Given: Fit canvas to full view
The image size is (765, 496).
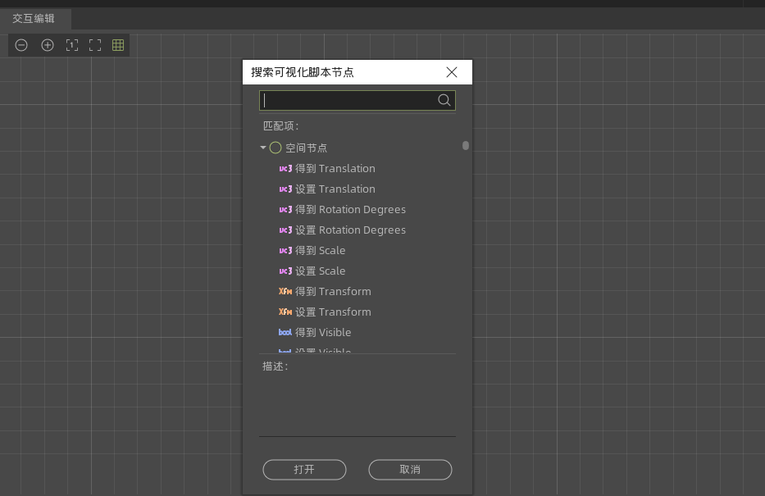Looking at the screenshot, I should 95,45.
